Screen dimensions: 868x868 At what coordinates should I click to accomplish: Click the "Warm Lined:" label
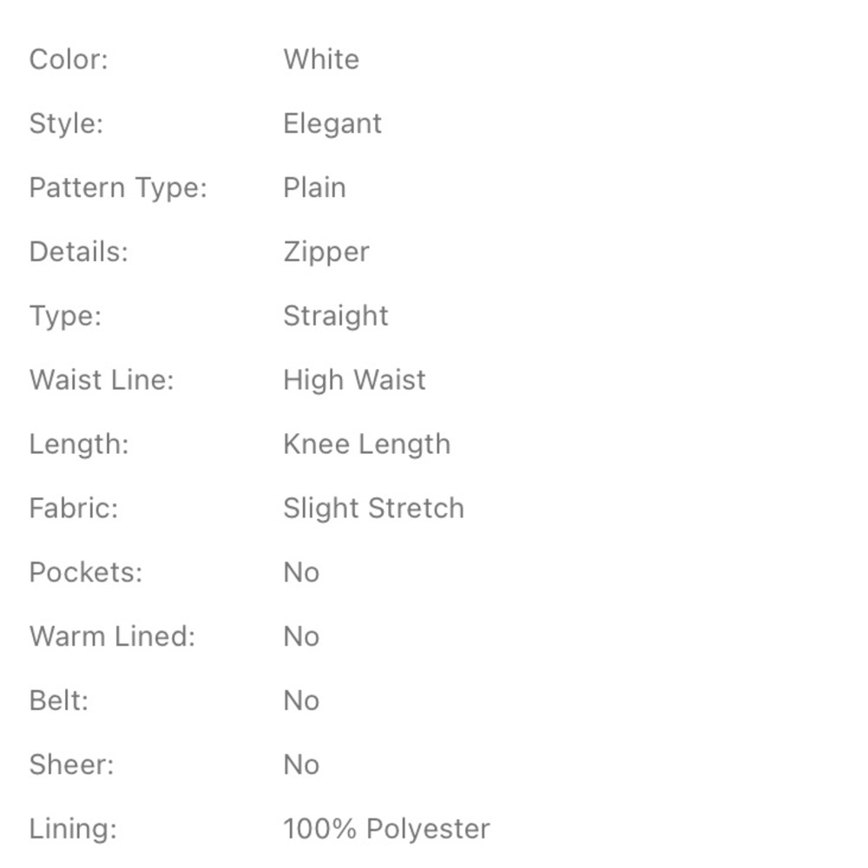coord(112,636)
